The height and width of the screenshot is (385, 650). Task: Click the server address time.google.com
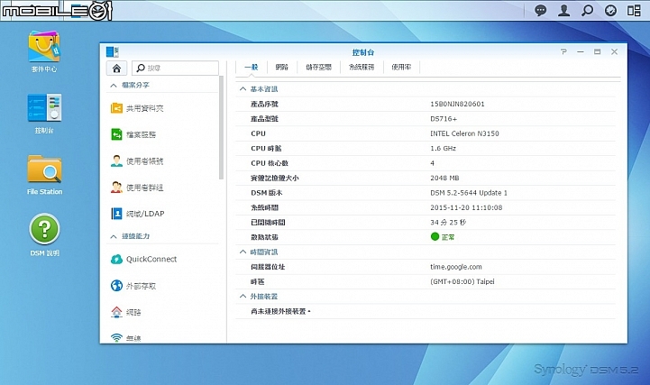click(x=456, y=267)
